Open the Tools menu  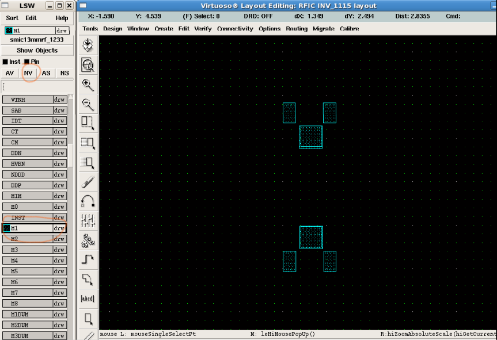click(90, 29)
